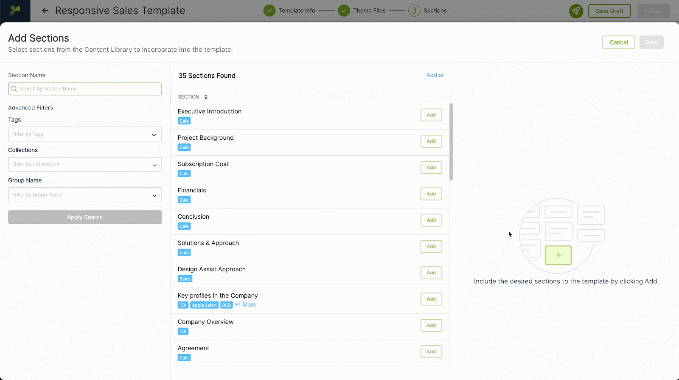679x380 pixels.
Task: Click the sections list vertical scrollbar
Action: [451, 142]
